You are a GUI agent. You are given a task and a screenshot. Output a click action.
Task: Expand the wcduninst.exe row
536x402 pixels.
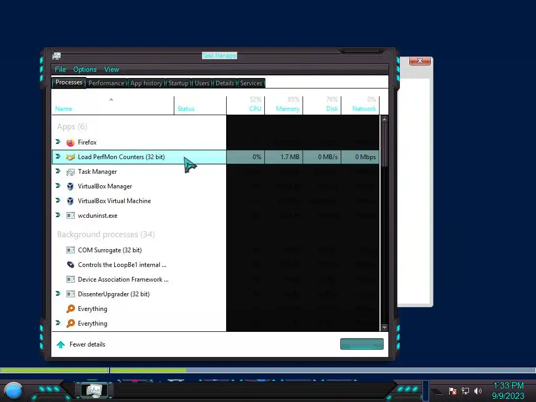click(x=58, y=215)
